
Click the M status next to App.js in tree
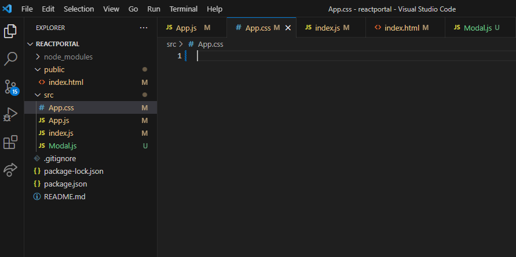click(144, 121)
